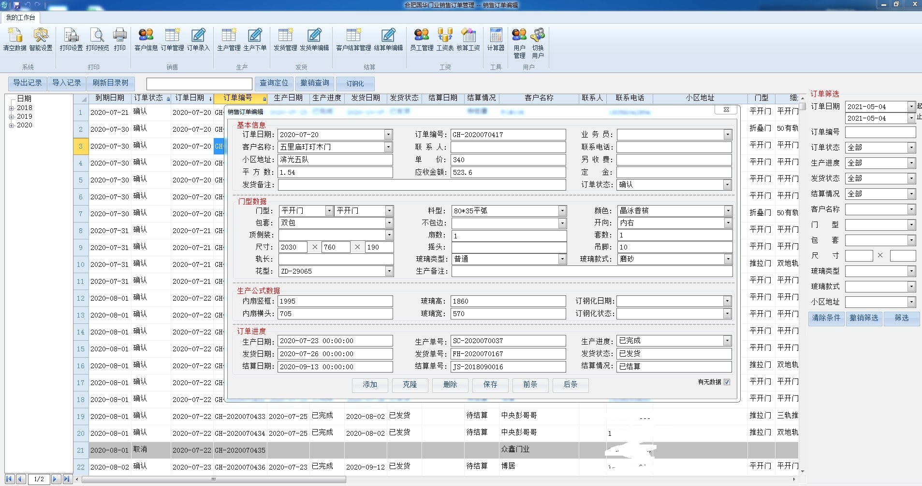This screenshot has height=486, width=922.
Task: Sort by the 到期日期 column header
Action: [x=110, y=98]
